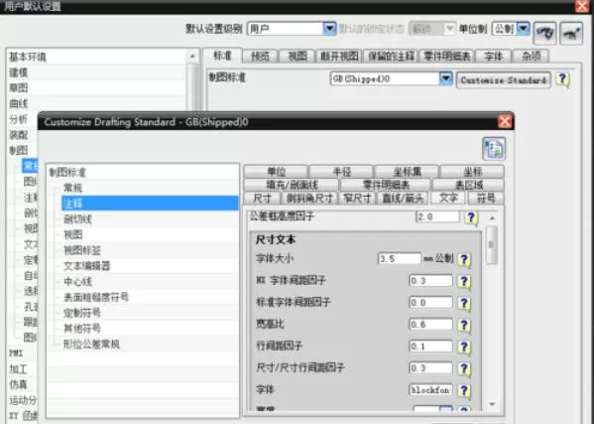Select 曲线 in the left category list
This screenshot has height=424, width=594.
click(x=19, y=103)
